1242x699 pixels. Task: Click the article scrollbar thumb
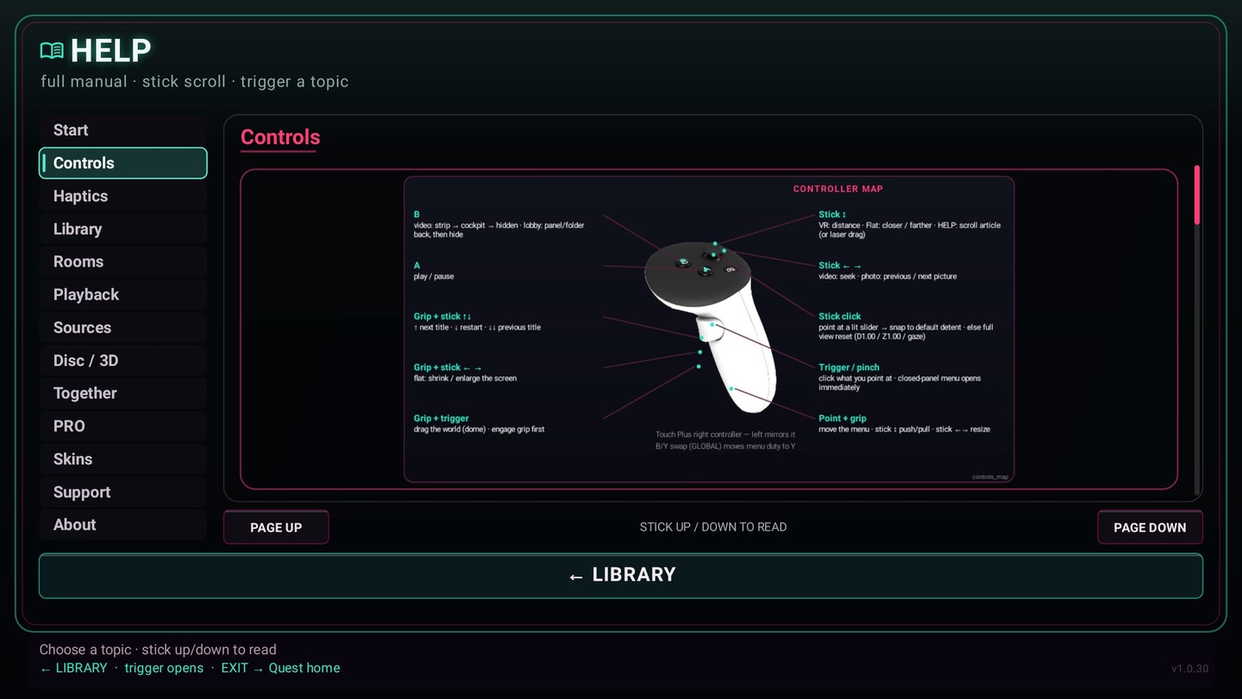point(1197,195)
